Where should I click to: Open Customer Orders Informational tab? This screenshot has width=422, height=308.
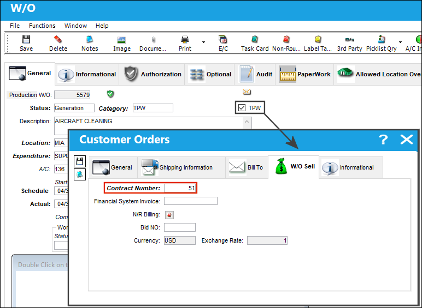coord(351,167)
